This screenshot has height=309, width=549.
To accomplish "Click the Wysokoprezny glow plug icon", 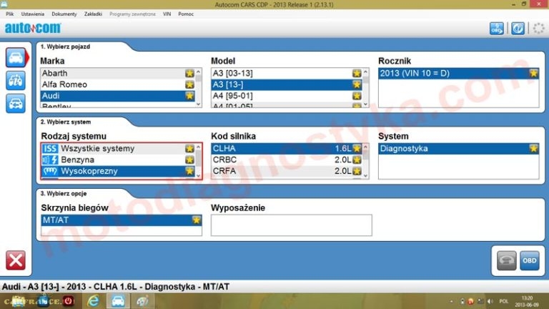I will click(x=50, y=171).
